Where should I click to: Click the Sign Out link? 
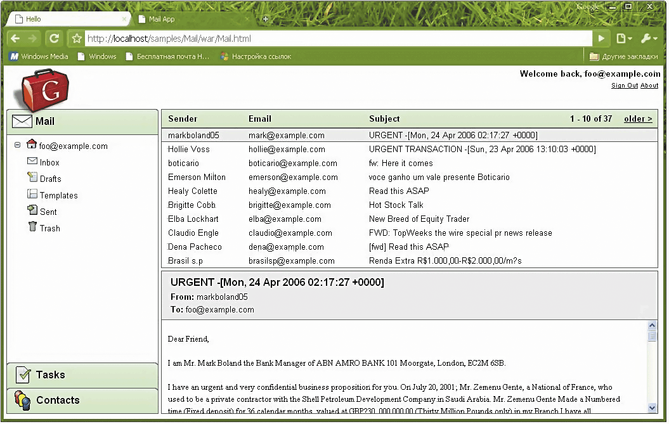click(x=624, y=86)
